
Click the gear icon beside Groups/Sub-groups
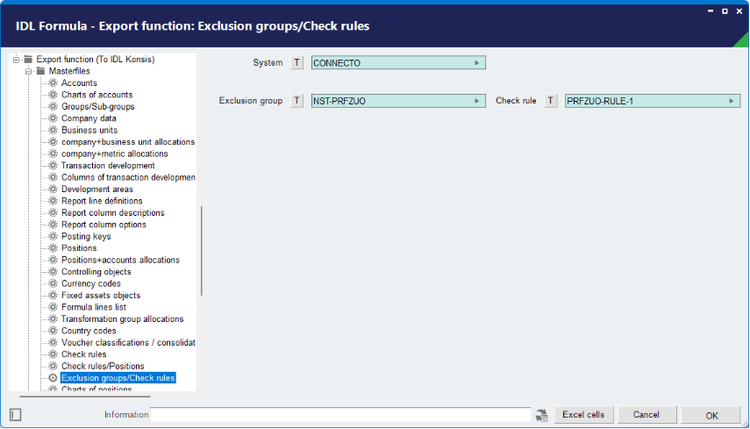54,106
